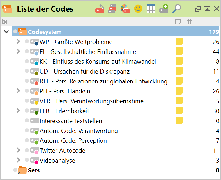Viewport: 221px width, 180px height.
Task: Click the collapse panel arrow button
Action: tap(207, 9)
